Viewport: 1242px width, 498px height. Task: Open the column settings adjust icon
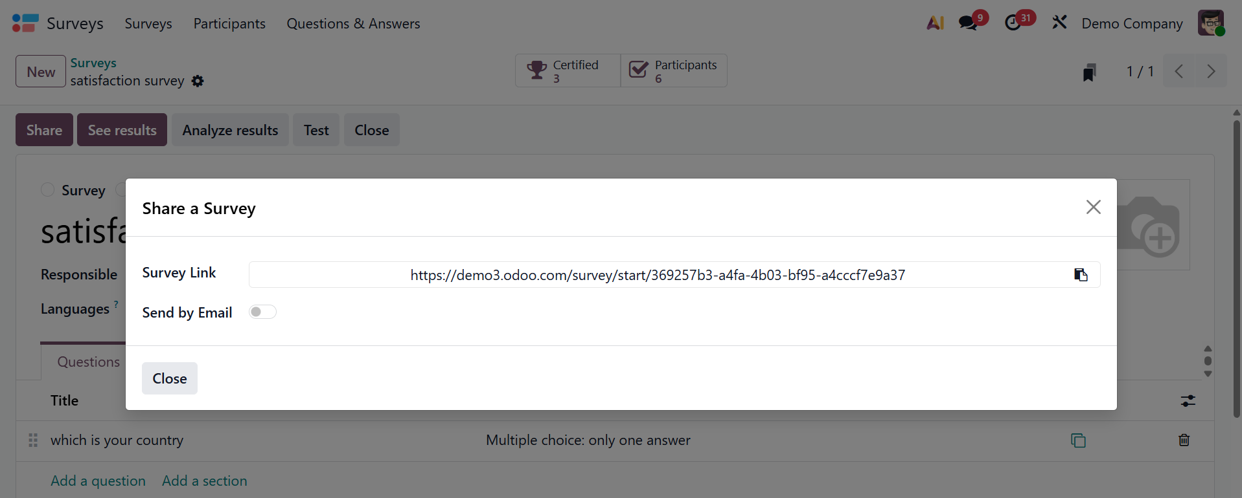click(1188, 401)
